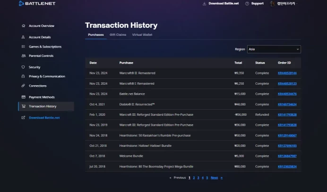Open Privacy & Communication

(x=47, y=76)
